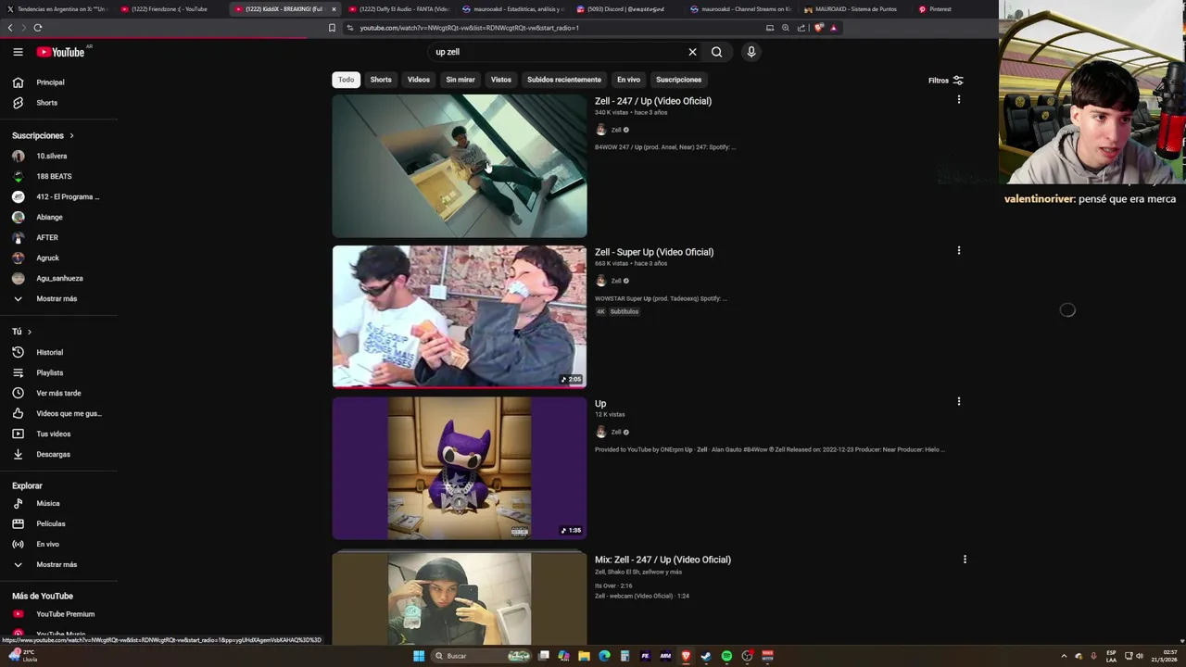Open Zell channel avatar under 247 / Up
This screenshot has width=1186, height=667.
[x=600, y=130]
